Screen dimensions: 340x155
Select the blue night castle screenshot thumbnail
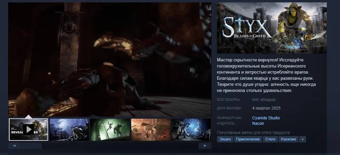click(69, 129)
